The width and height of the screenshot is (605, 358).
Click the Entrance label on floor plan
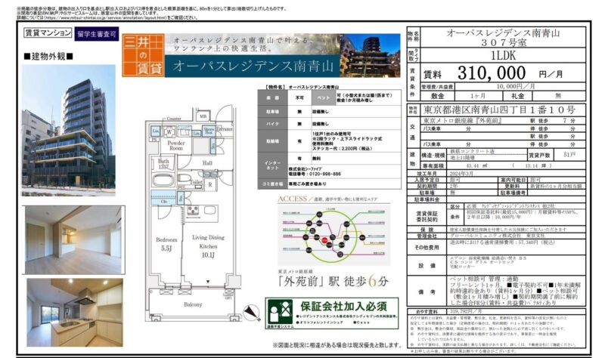click(x=224, y=129)
